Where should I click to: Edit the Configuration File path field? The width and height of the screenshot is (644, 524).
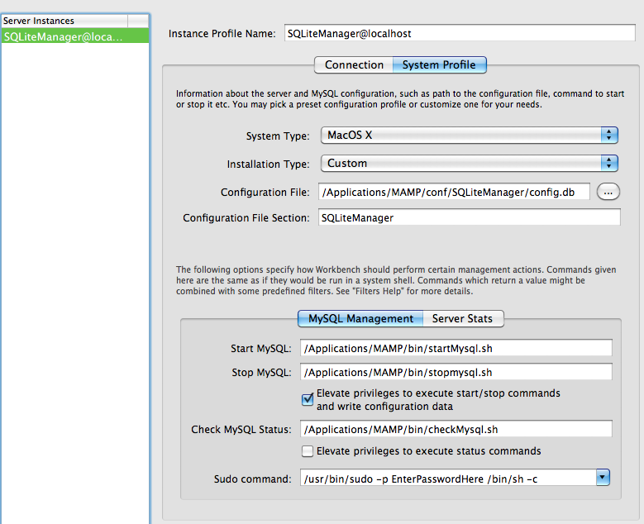[x=454, y=192]
